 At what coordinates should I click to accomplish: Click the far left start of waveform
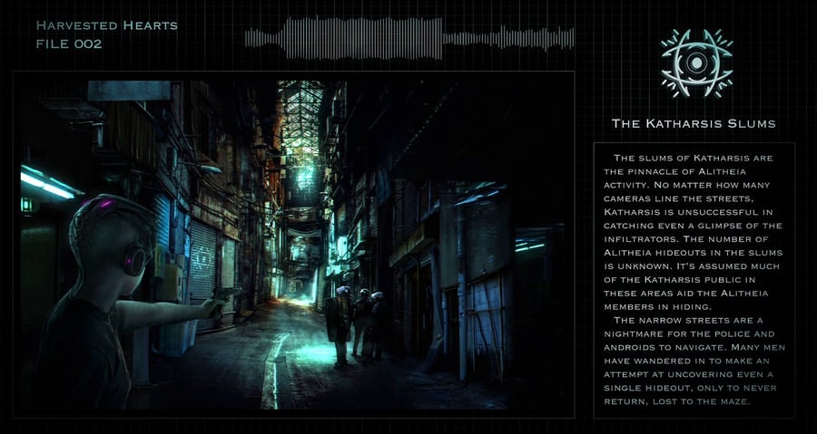[250, 38]
